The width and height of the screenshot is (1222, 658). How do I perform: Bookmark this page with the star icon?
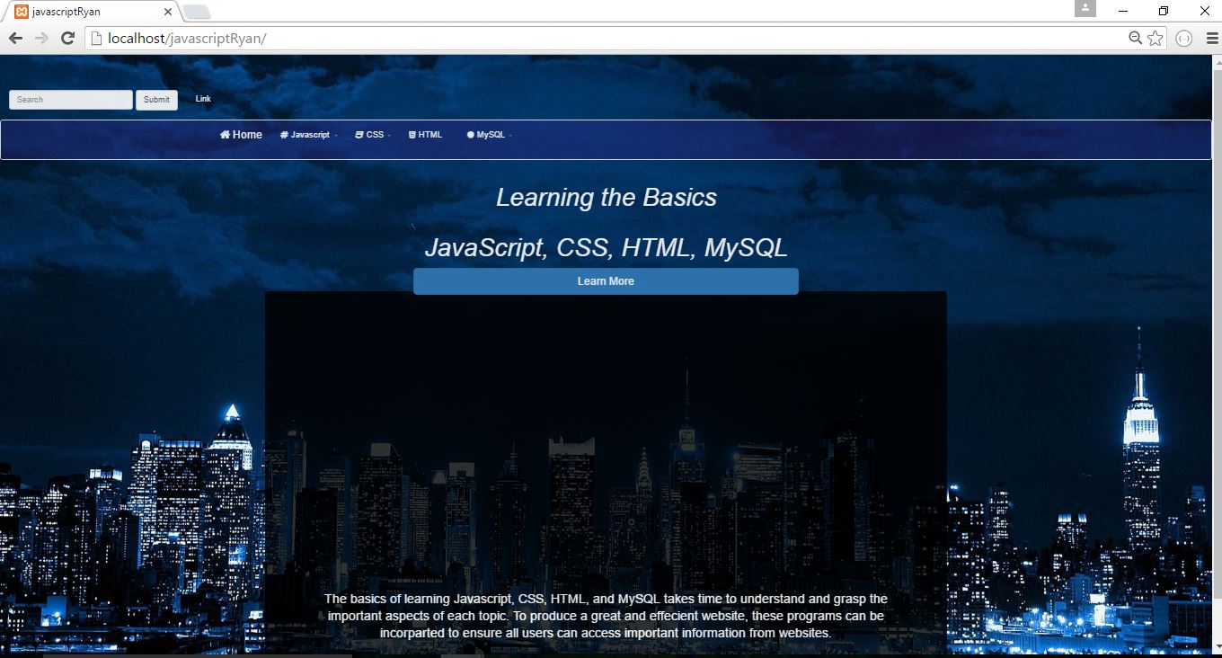point(1156,38)
